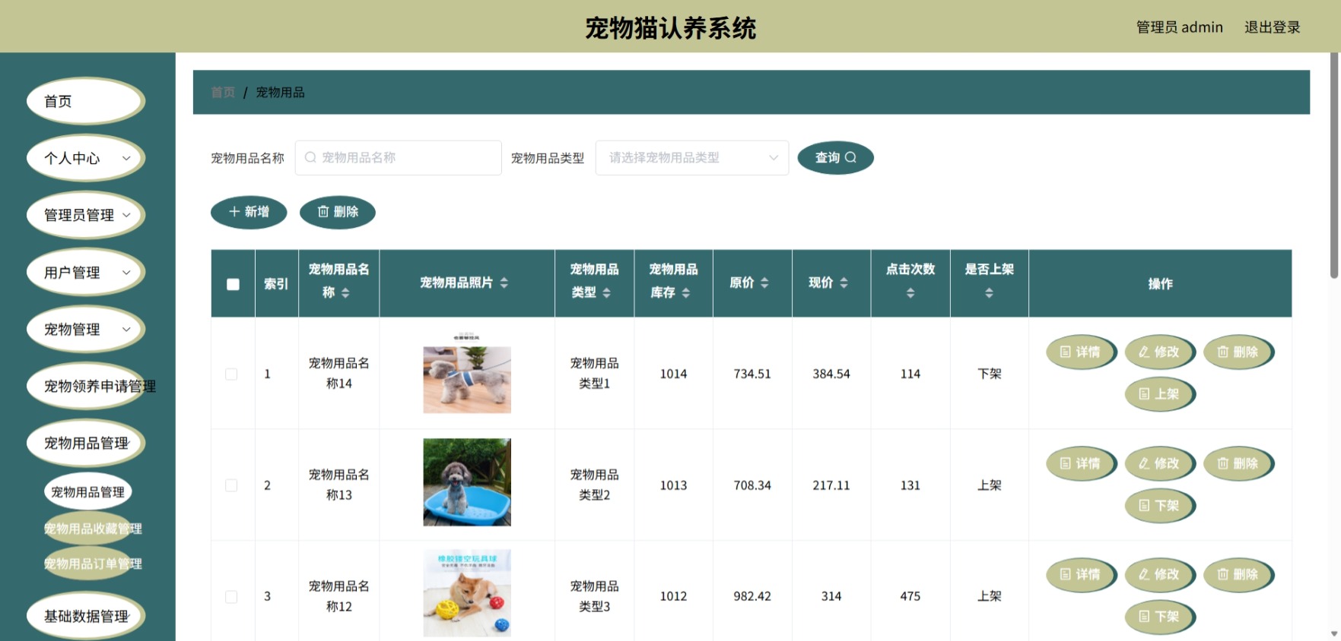Select the 宠物用品管理 submenu item
The width and height of the screenshot is (1341, 641).
tap(88, 492)
